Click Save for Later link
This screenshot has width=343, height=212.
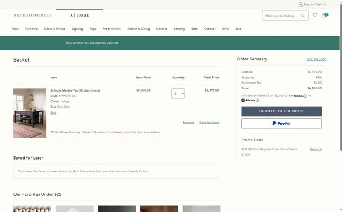[209, 123]
